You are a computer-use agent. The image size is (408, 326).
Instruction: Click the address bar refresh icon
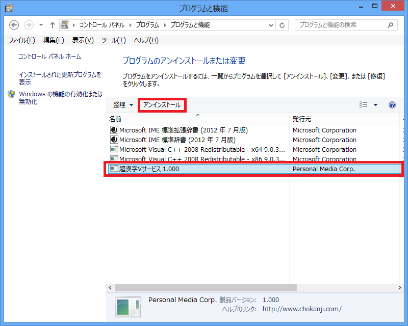(x=283, y=25)
